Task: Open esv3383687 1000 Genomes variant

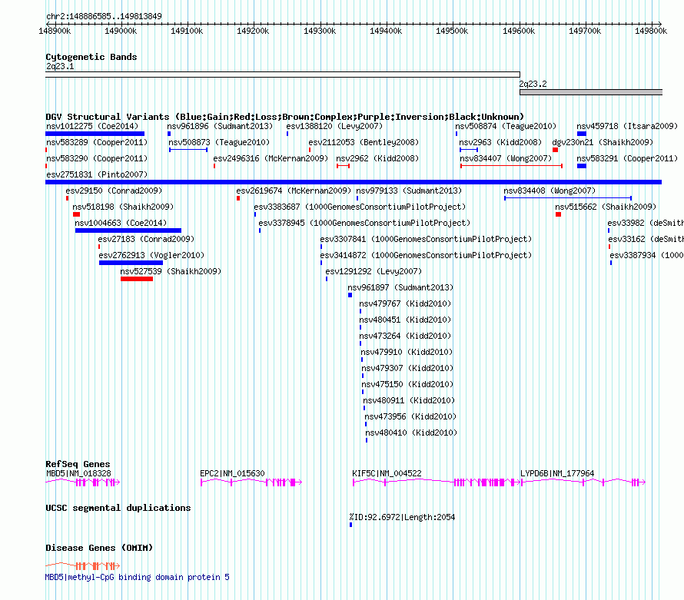Action: tap(360, 207)
